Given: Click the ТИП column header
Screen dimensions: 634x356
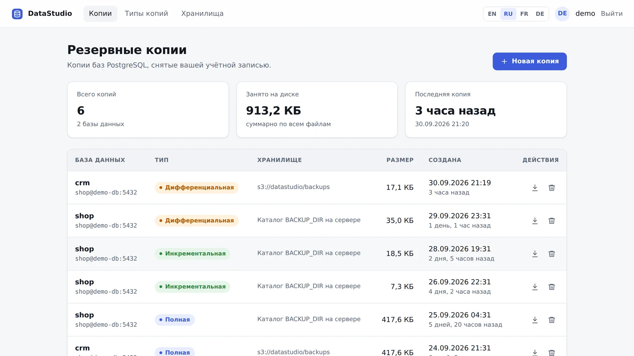Looking at the screenshot, I should click(x=162, y=160).
